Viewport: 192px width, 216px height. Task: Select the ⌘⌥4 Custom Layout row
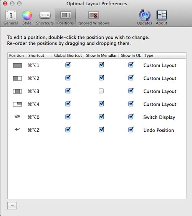point(97,104)
